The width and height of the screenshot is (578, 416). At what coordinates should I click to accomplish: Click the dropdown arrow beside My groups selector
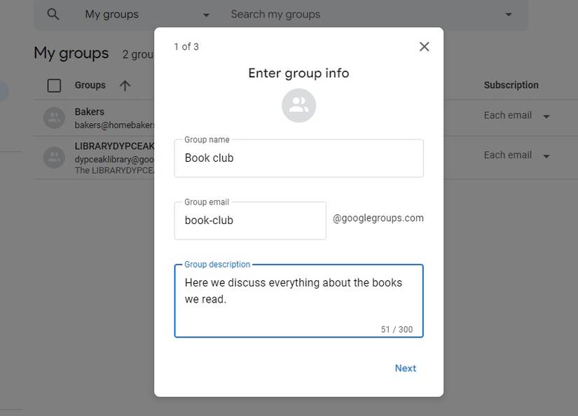click(x=205, y=14)
